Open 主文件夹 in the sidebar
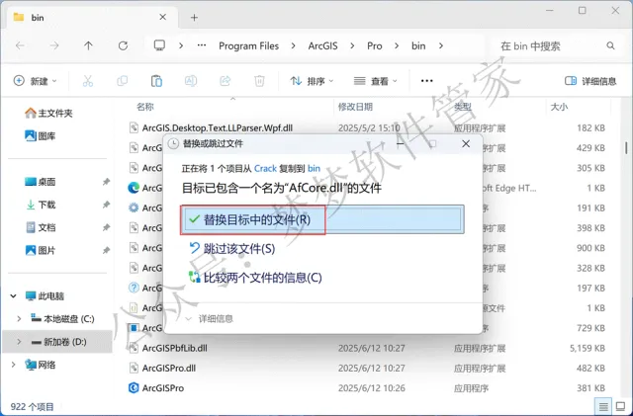 point(48,113)
